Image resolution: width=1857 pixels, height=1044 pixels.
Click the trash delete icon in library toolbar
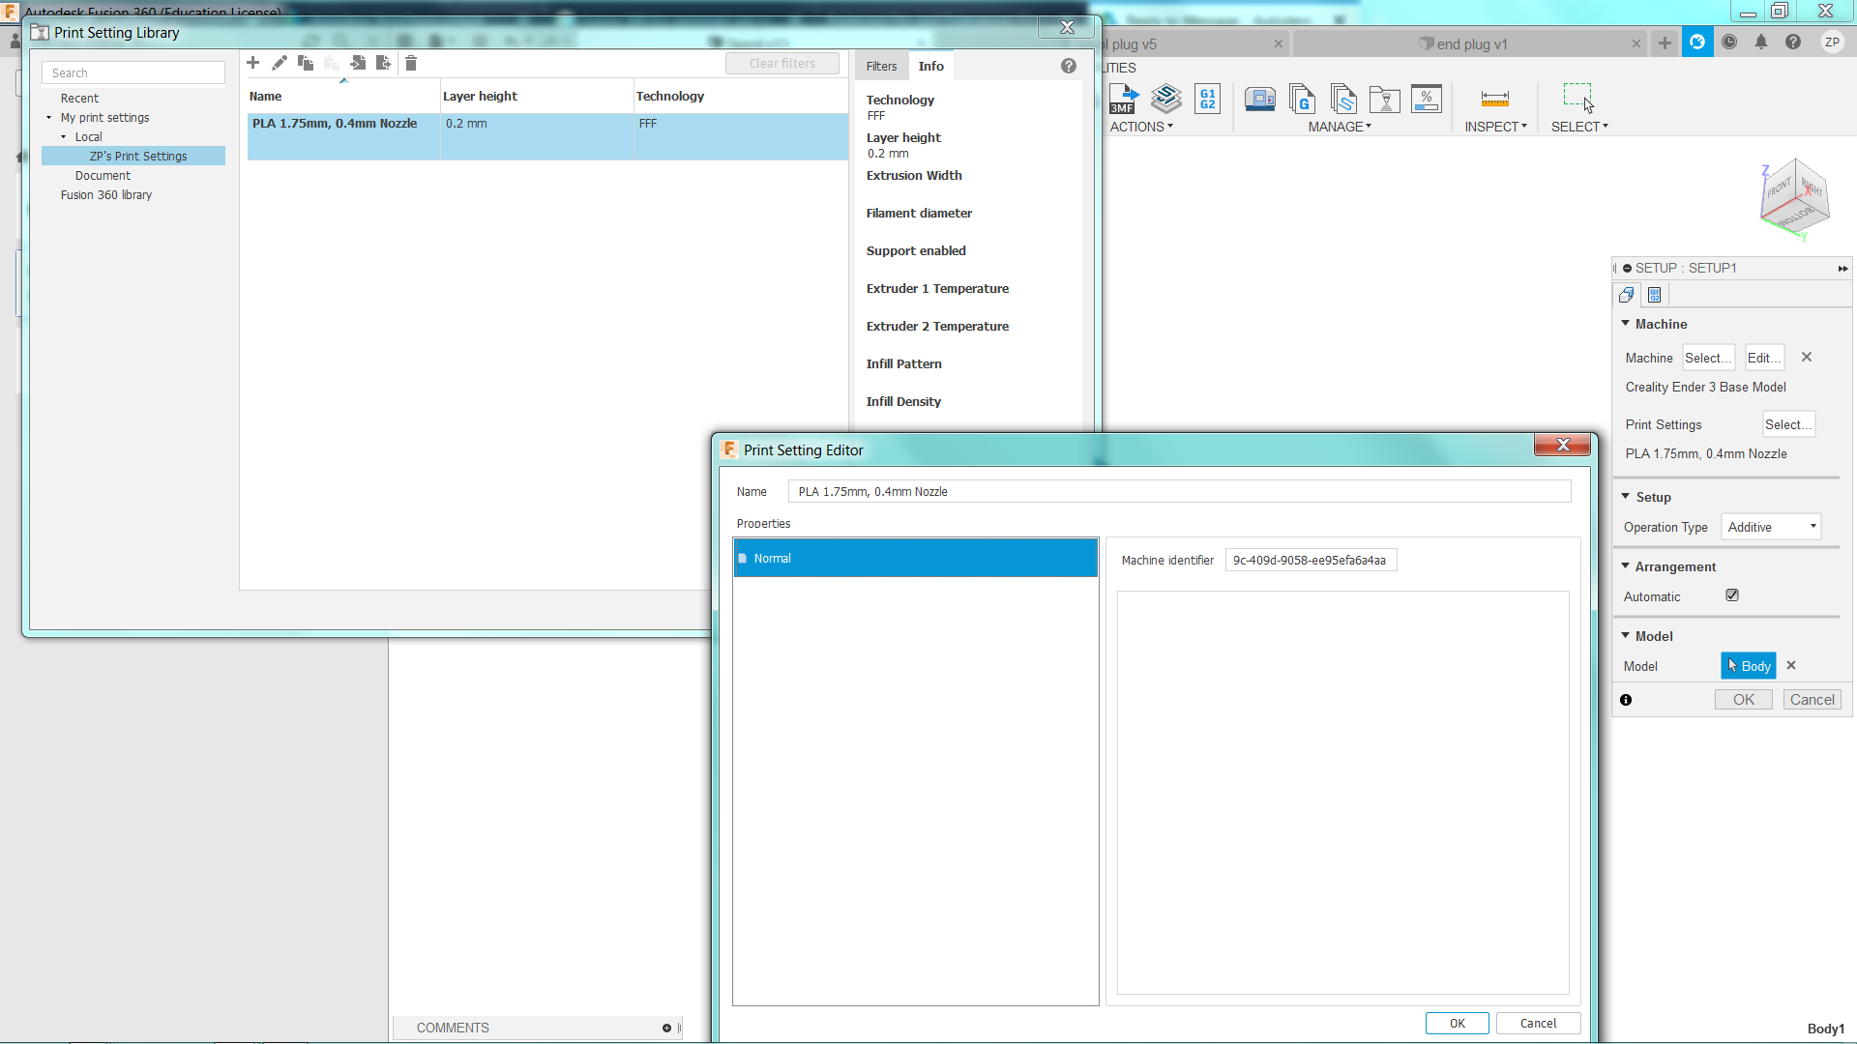(x=411, y=63)
